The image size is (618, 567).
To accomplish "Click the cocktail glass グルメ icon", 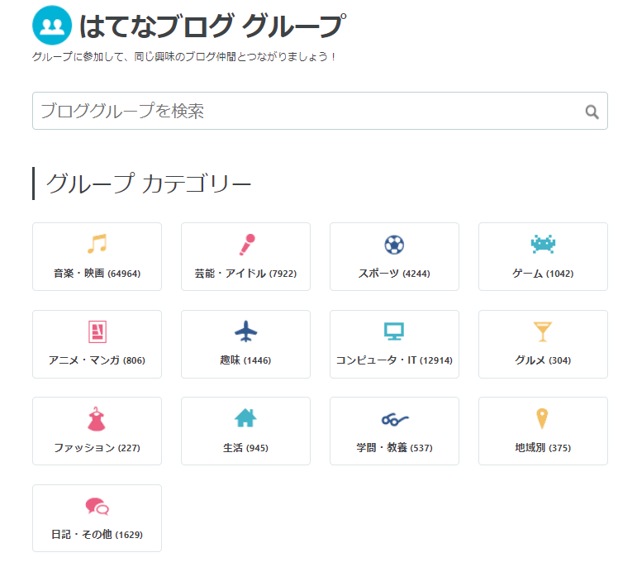I will point(543,331).
